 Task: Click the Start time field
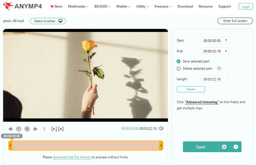215,41
